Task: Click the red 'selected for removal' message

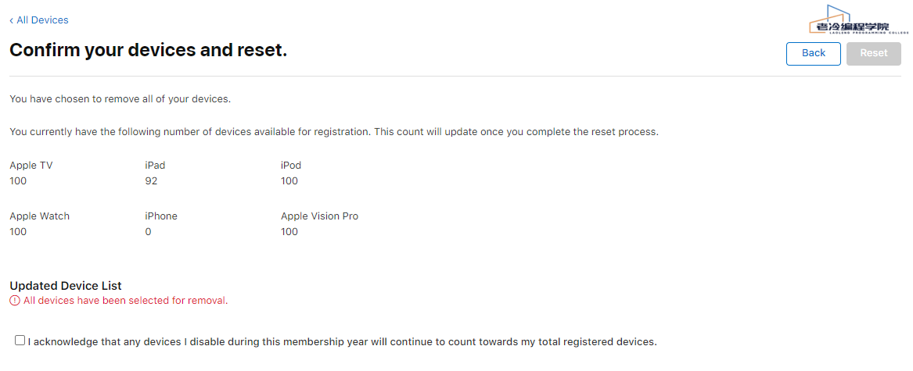Action: point(125,301)
